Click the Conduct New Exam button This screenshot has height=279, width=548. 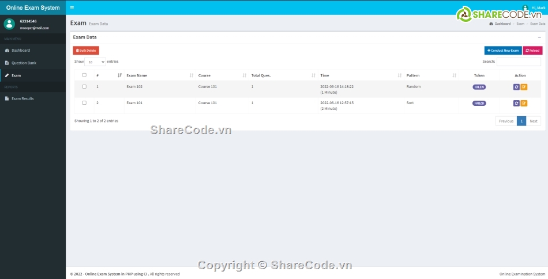click(x=502, y=51)
